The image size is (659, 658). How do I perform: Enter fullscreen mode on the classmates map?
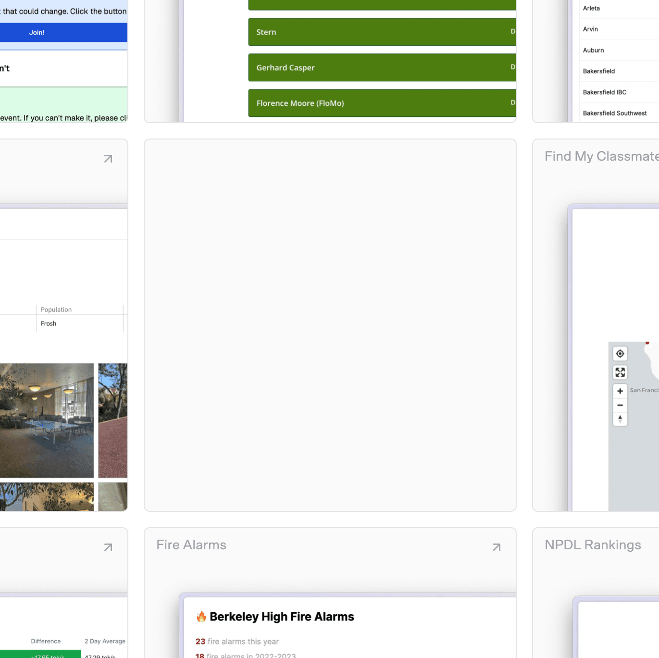(620, 372)
